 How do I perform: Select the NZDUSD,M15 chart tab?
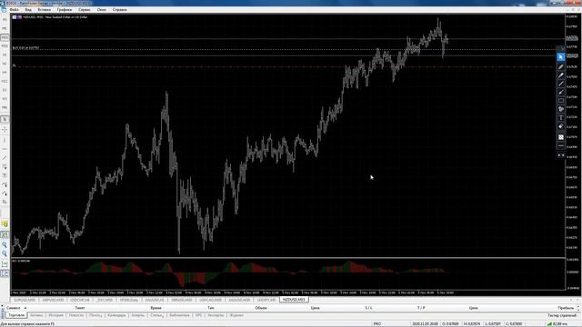point(294,300)
